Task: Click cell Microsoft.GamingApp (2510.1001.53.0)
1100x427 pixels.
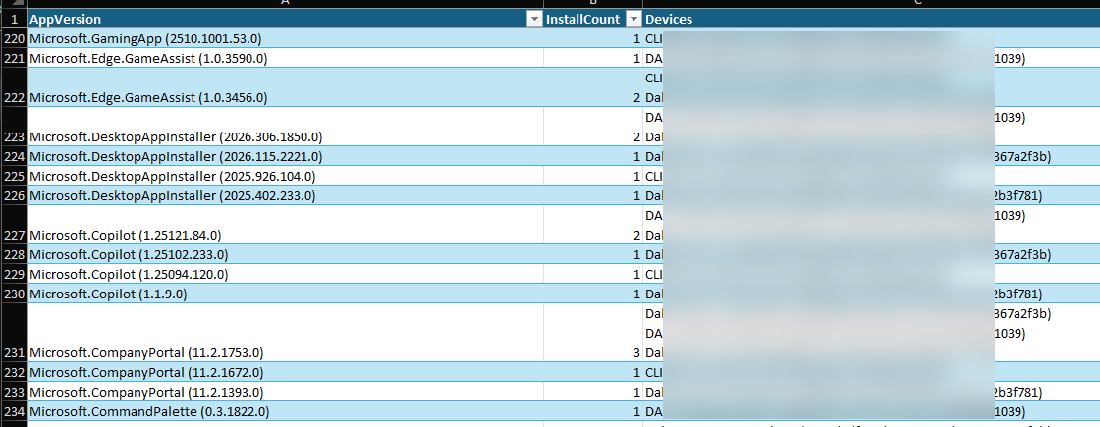Action: coord(286,38)
